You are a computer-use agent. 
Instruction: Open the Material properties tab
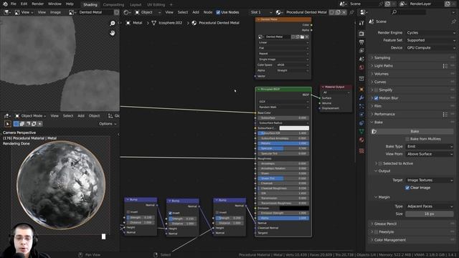(x=361, y=140)
